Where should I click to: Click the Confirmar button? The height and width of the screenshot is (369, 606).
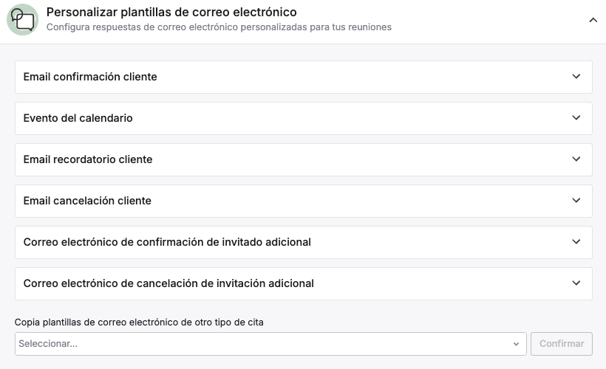point(561,343)
